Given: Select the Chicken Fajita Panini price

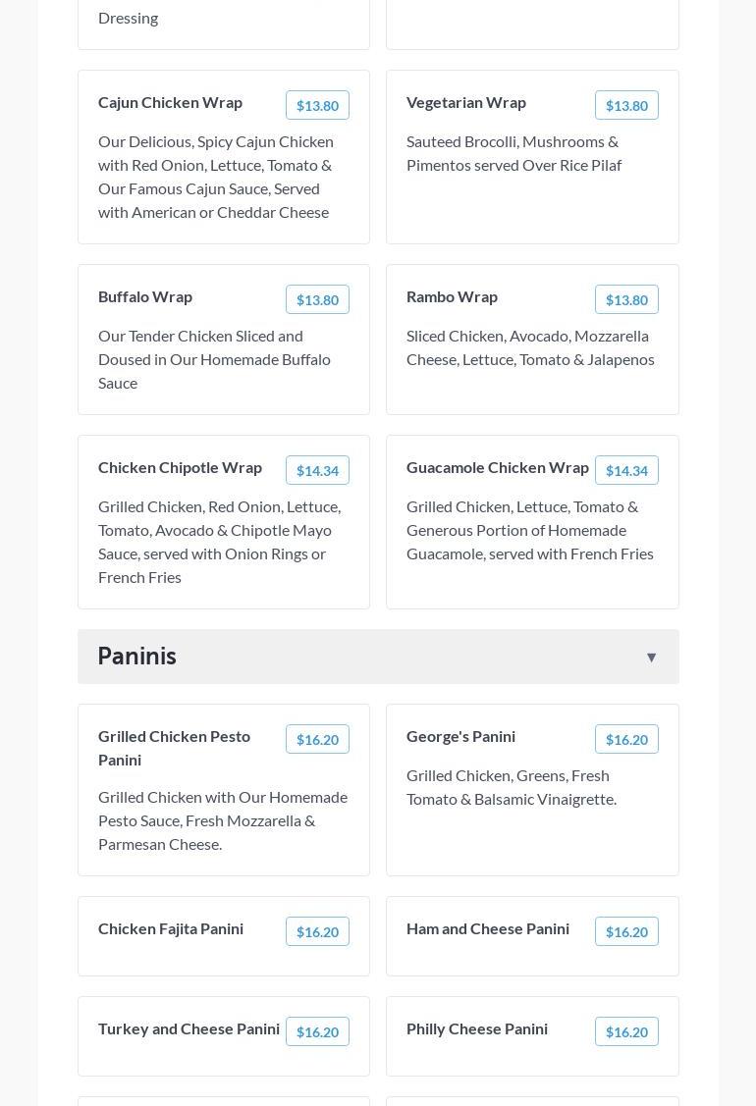Looking at the screenshot, I should coord(317,932).
